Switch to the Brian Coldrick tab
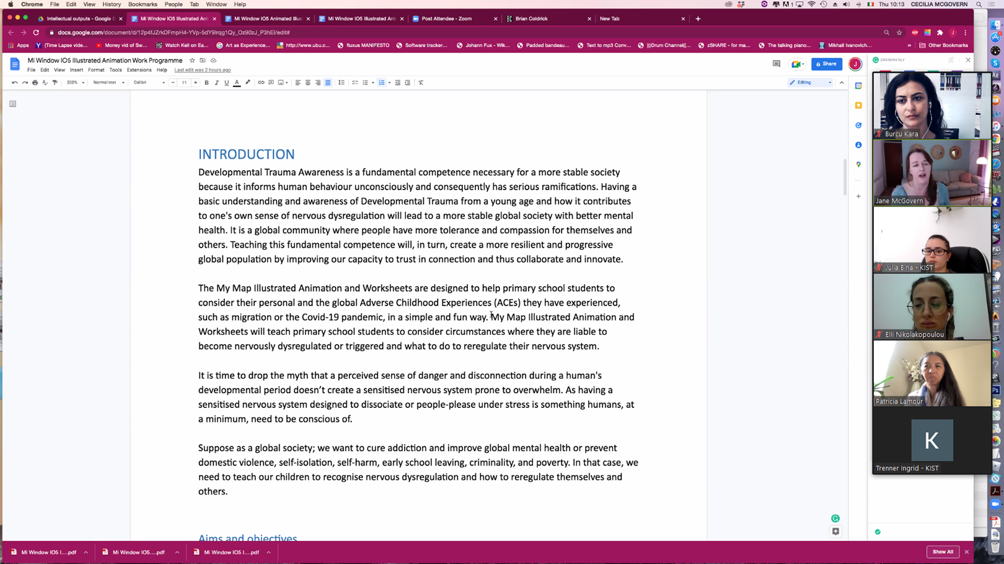The width and height of the screenshot is (1004, 564). (x=545, y=19)
